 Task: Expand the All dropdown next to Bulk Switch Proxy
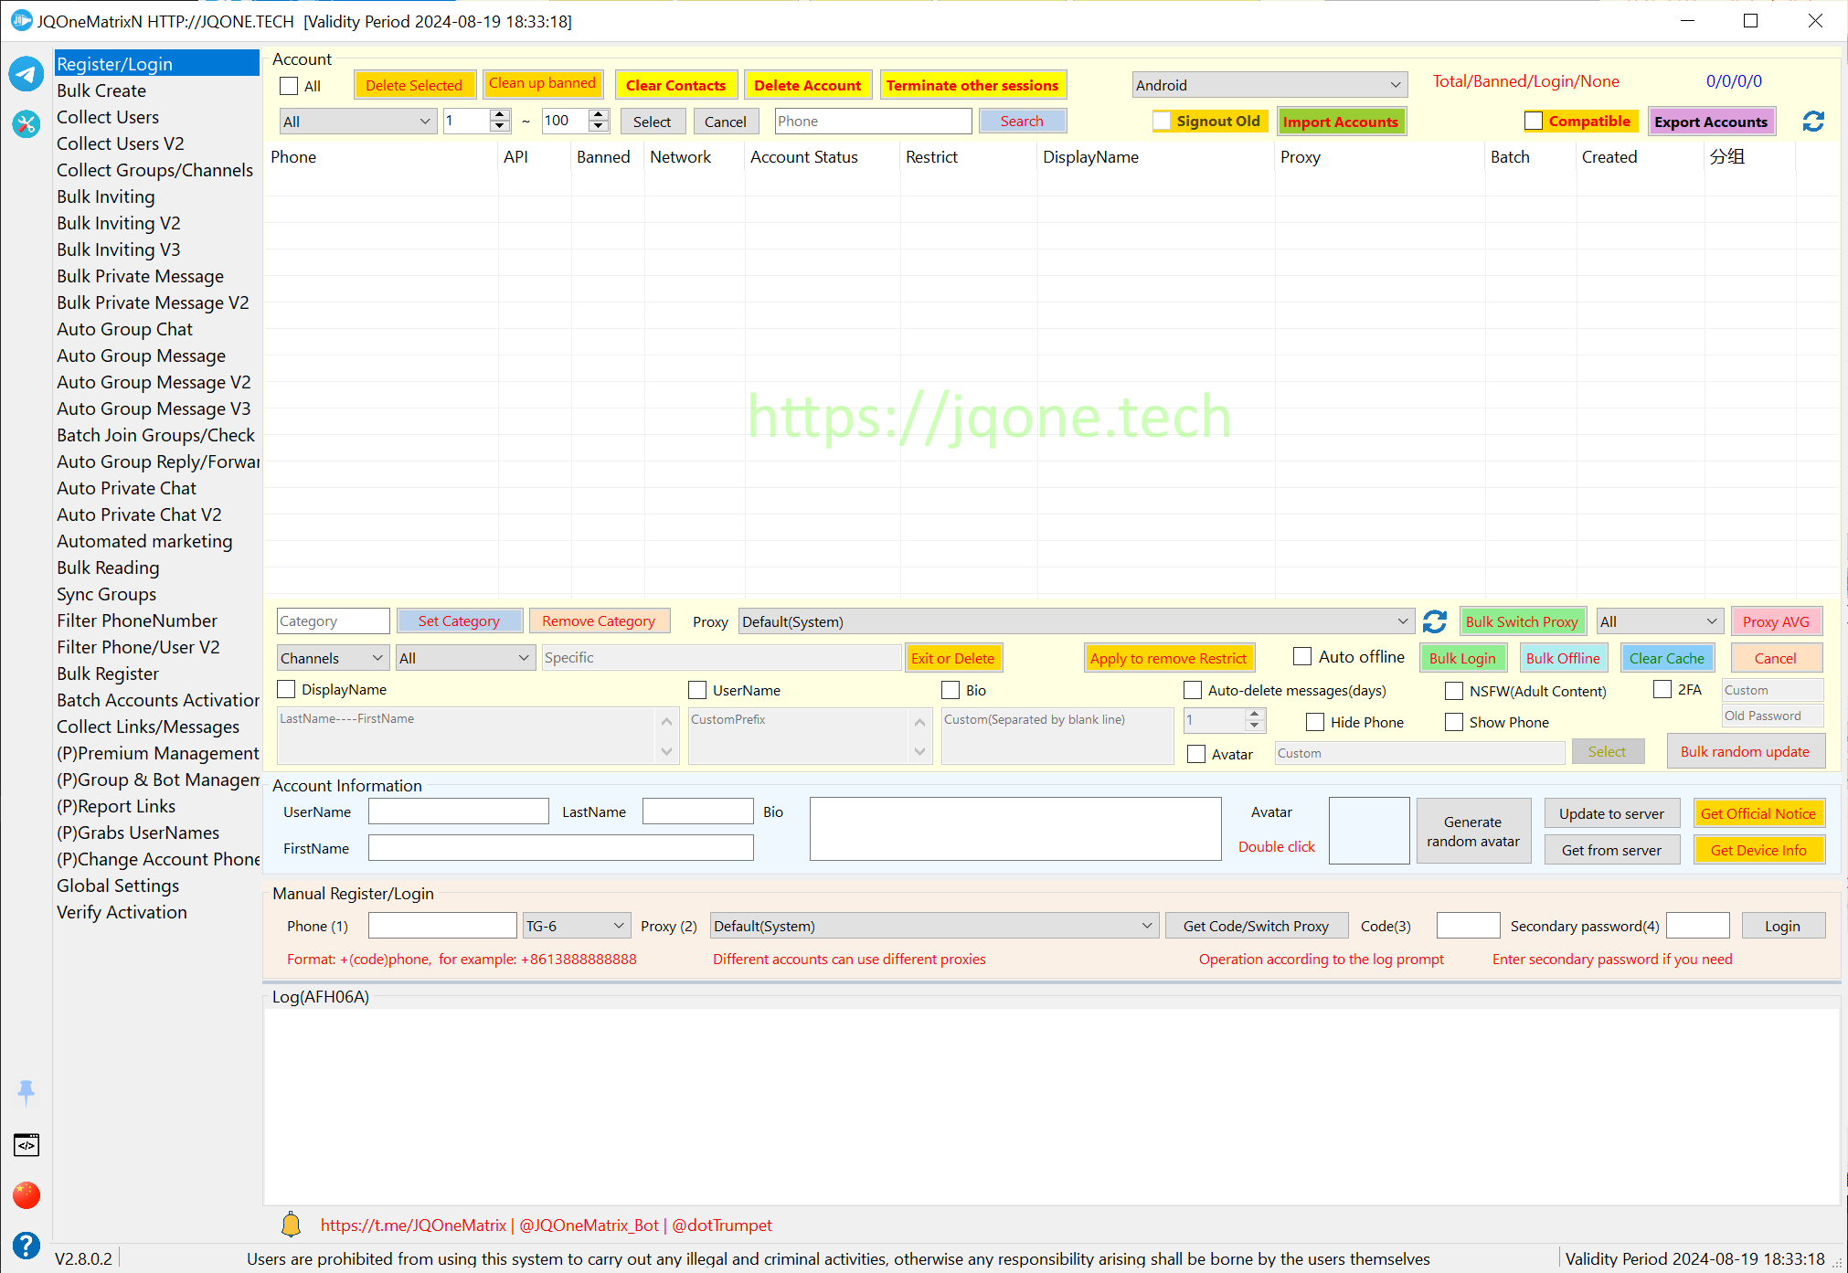(1660, 621)
